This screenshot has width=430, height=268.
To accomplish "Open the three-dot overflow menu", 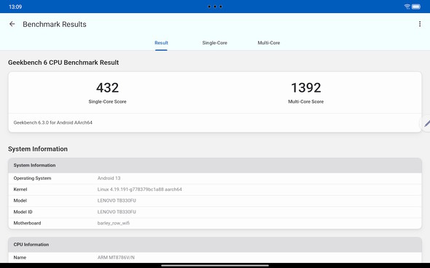I will pos(420,24).
